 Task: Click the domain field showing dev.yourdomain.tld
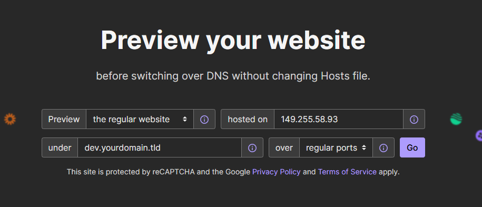point(160,147)
